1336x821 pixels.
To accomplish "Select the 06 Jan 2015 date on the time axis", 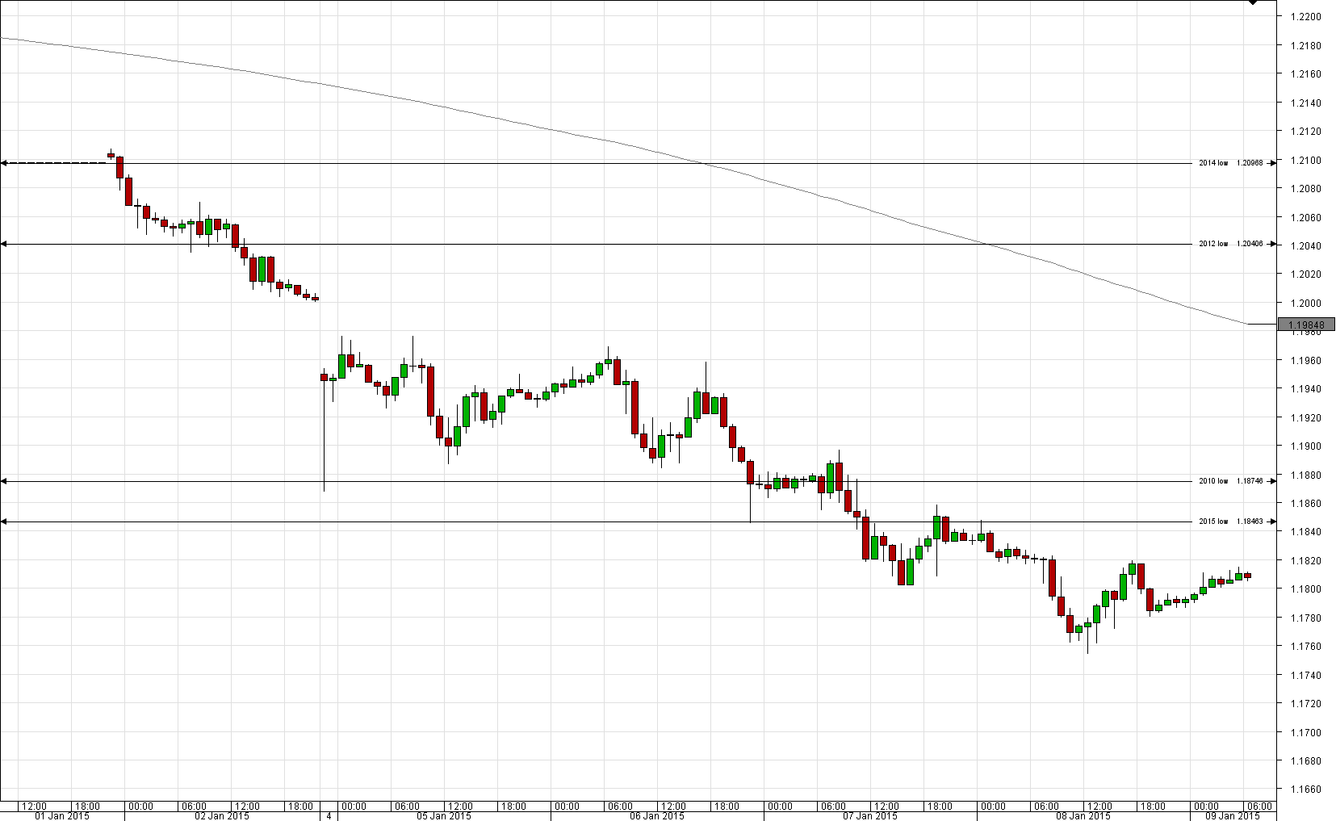I will click(x=657, y=816).
